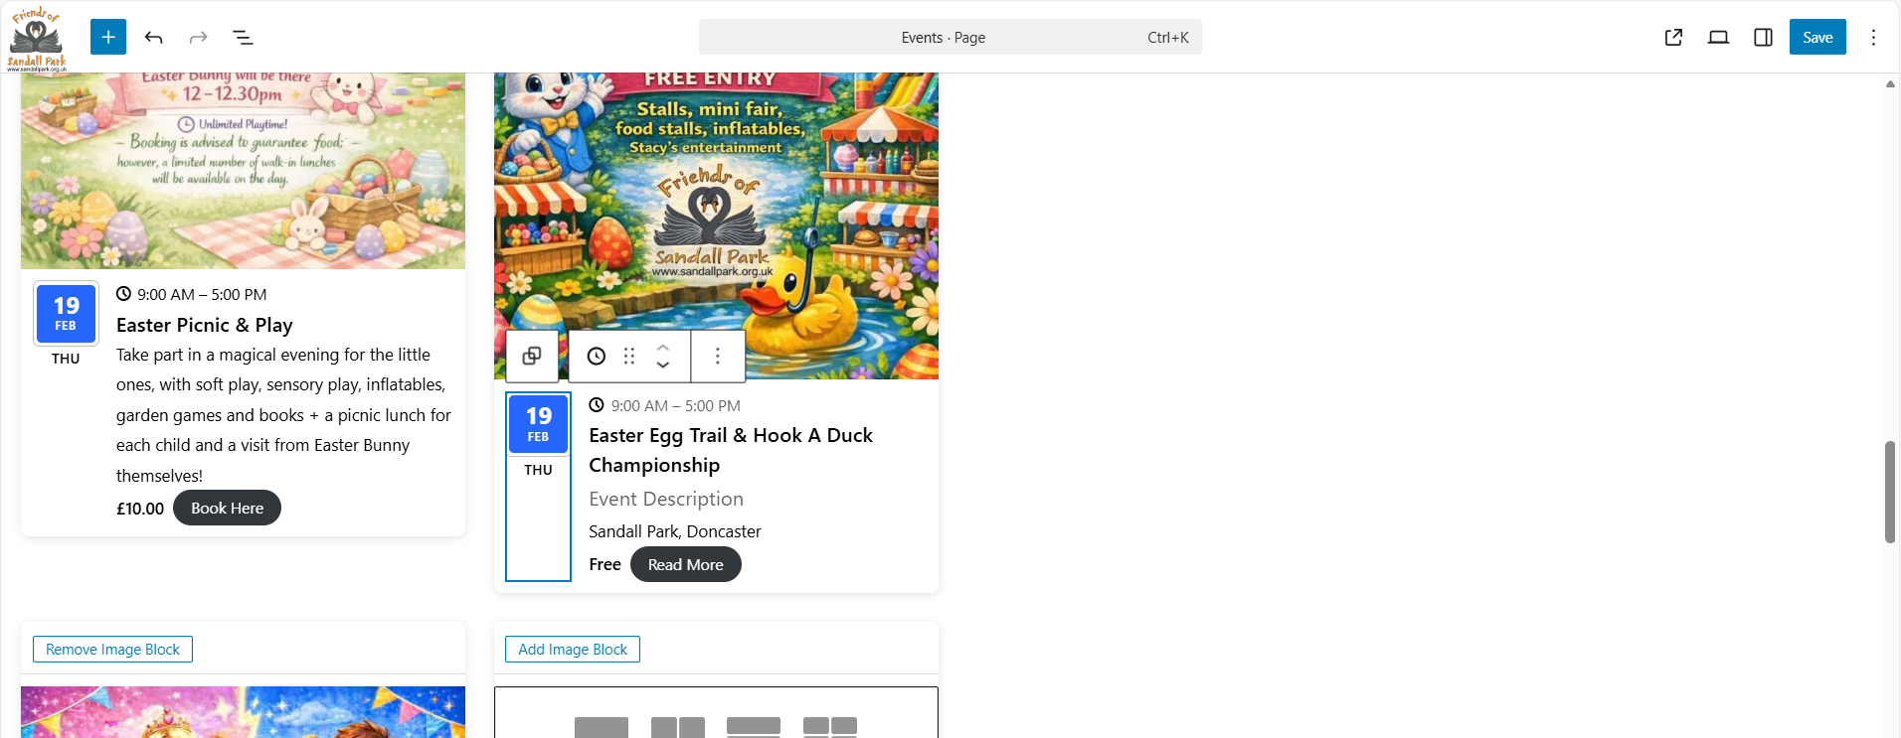Select the parent block icon
This screenshot has width=1901, height=738.
pos(532,356)
